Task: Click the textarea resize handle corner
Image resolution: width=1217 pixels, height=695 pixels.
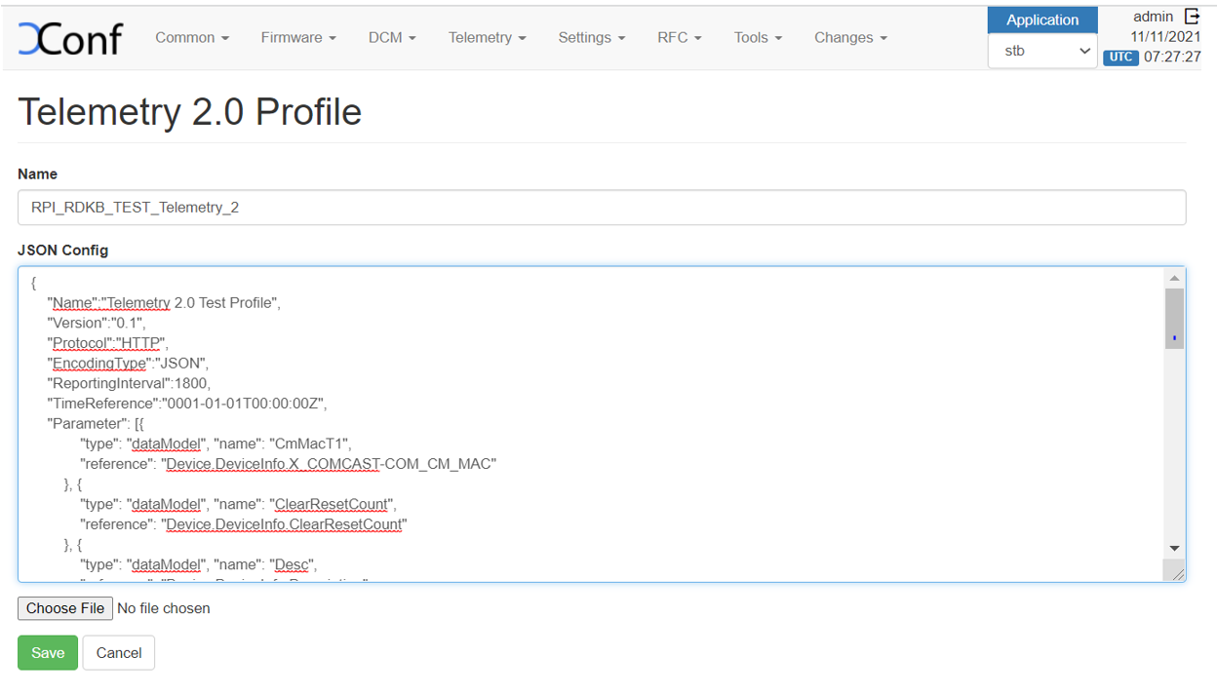Action: point(1178,574)
